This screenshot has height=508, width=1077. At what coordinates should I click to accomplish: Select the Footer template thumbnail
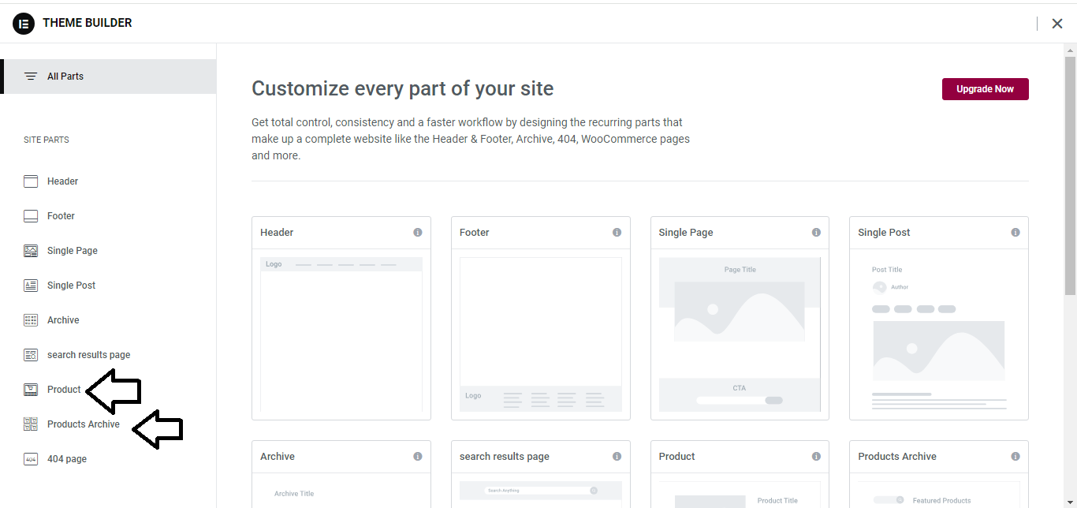coord(540,334)
